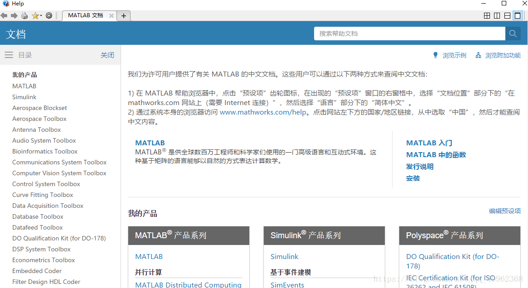Select Curve Fitting Toolbox in contents list

pyautogui.click(x=43, y=195)
